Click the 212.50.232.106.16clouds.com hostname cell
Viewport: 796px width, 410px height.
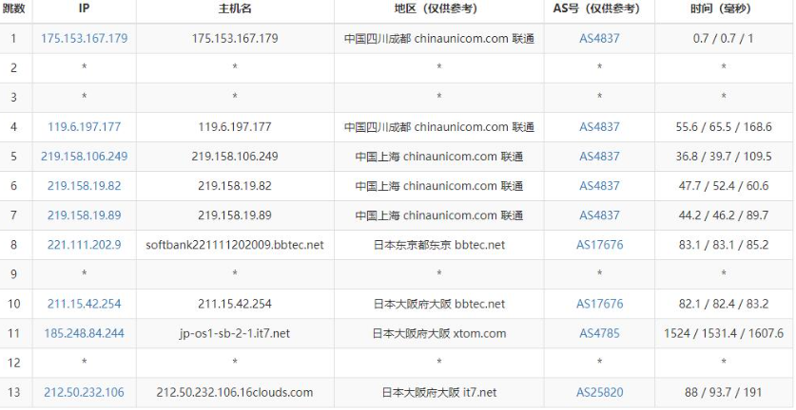235,392
